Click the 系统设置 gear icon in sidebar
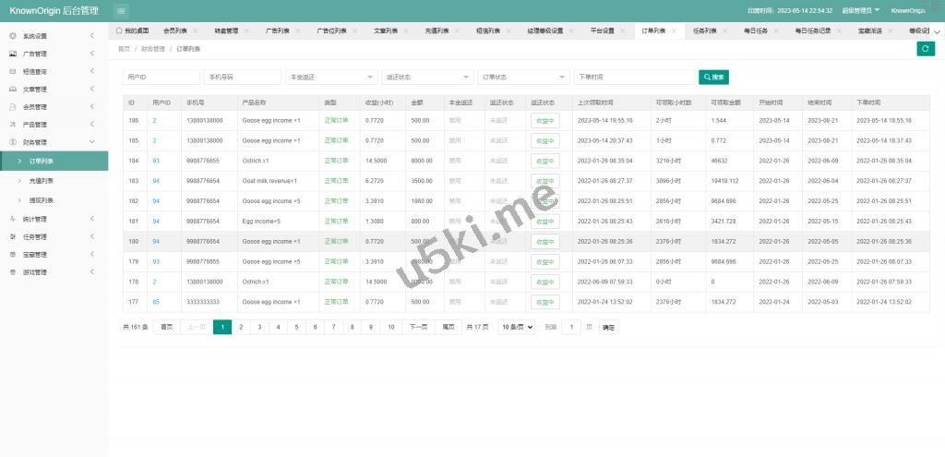945x457 pixels. (12, 36)
